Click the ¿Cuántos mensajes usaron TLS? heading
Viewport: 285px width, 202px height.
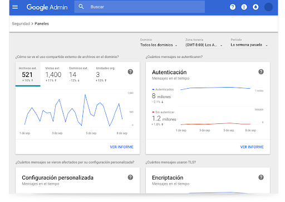pyautogui.click(x=171, y=162)
